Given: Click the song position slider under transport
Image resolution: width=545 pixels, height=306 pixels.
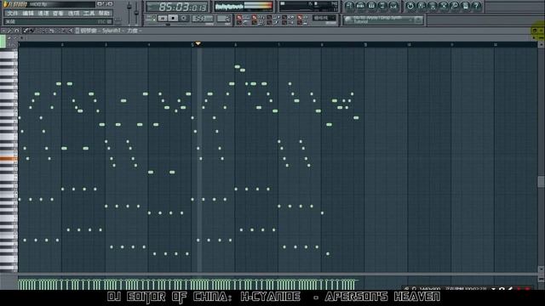Looking at the screenshot, I should click(x=169, y=25).
